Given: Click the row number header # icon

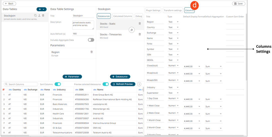Looking at the screenshot, I should (4, 90).
